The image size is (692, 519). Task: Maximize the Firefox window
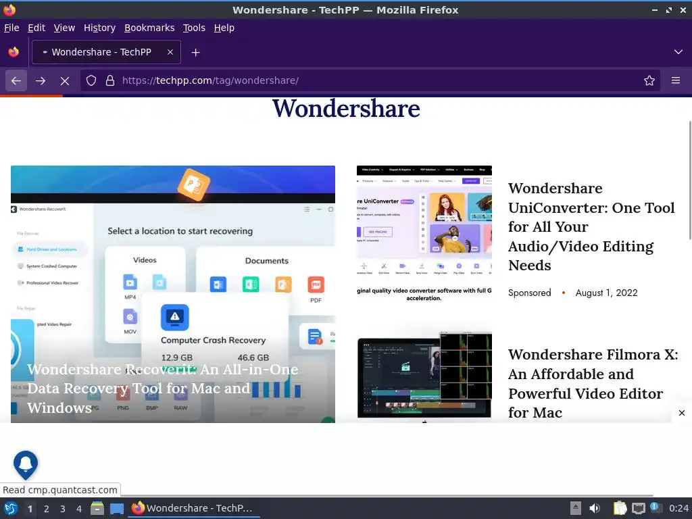point(669,10)
